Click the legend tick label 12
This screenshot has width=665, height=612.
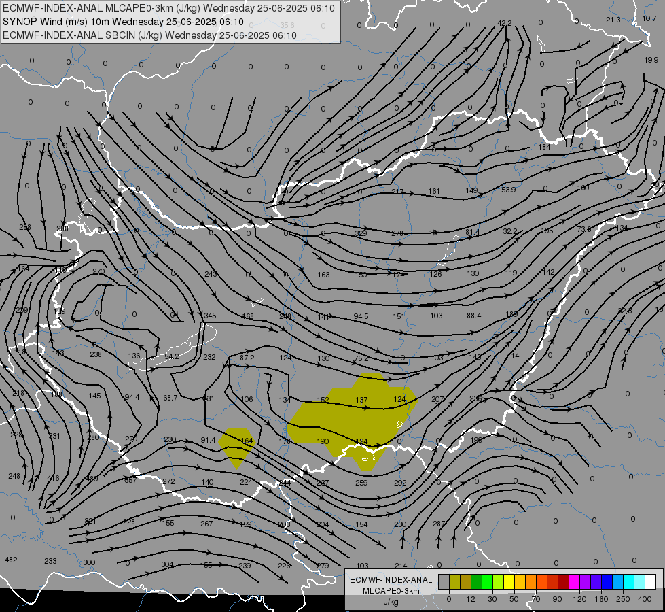pyautogui.click(x=470, y=599)
